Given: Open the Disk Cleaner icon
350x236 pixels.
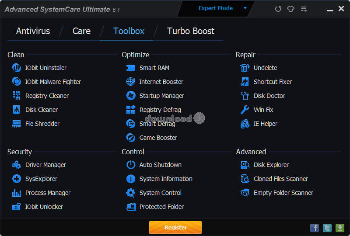Looking at the screenshot, I should 17,110.
